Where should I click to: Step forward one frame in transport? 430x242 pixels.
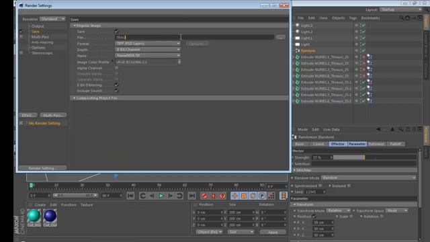pos(170,196)
